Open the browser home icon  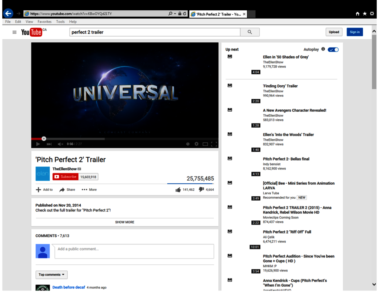(358, 14)
